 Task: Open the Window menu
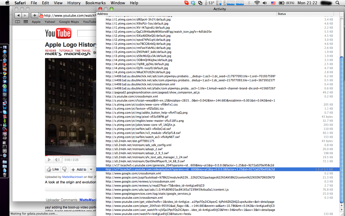click(118, 3)
